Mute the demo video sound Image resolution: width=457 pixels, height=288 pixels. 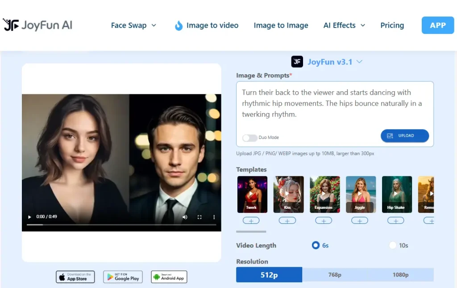(x=185, y=217)
